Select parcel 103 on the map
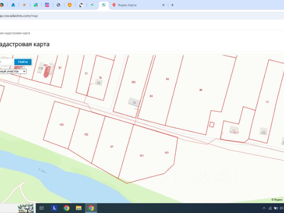Screen dimensions: 284x213 (x=61, y=125)
